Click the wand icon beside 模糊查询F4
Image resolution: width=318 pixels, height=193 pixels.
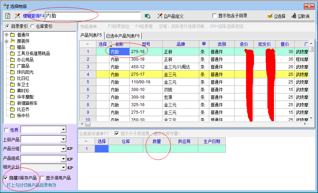coord(18,16)
